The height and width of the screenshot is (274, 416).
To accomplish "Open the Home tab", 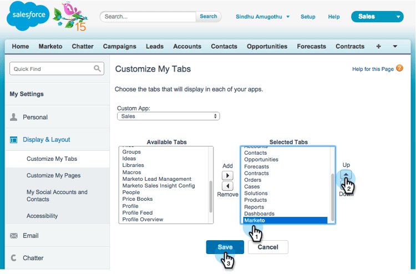I will 21,47.
